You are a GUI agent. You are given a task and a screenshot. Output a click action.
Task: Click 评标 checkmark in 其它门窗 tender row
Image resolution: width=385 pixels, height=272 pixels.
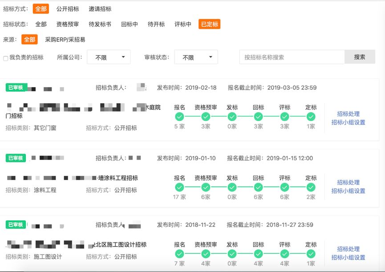coord(284,116)
